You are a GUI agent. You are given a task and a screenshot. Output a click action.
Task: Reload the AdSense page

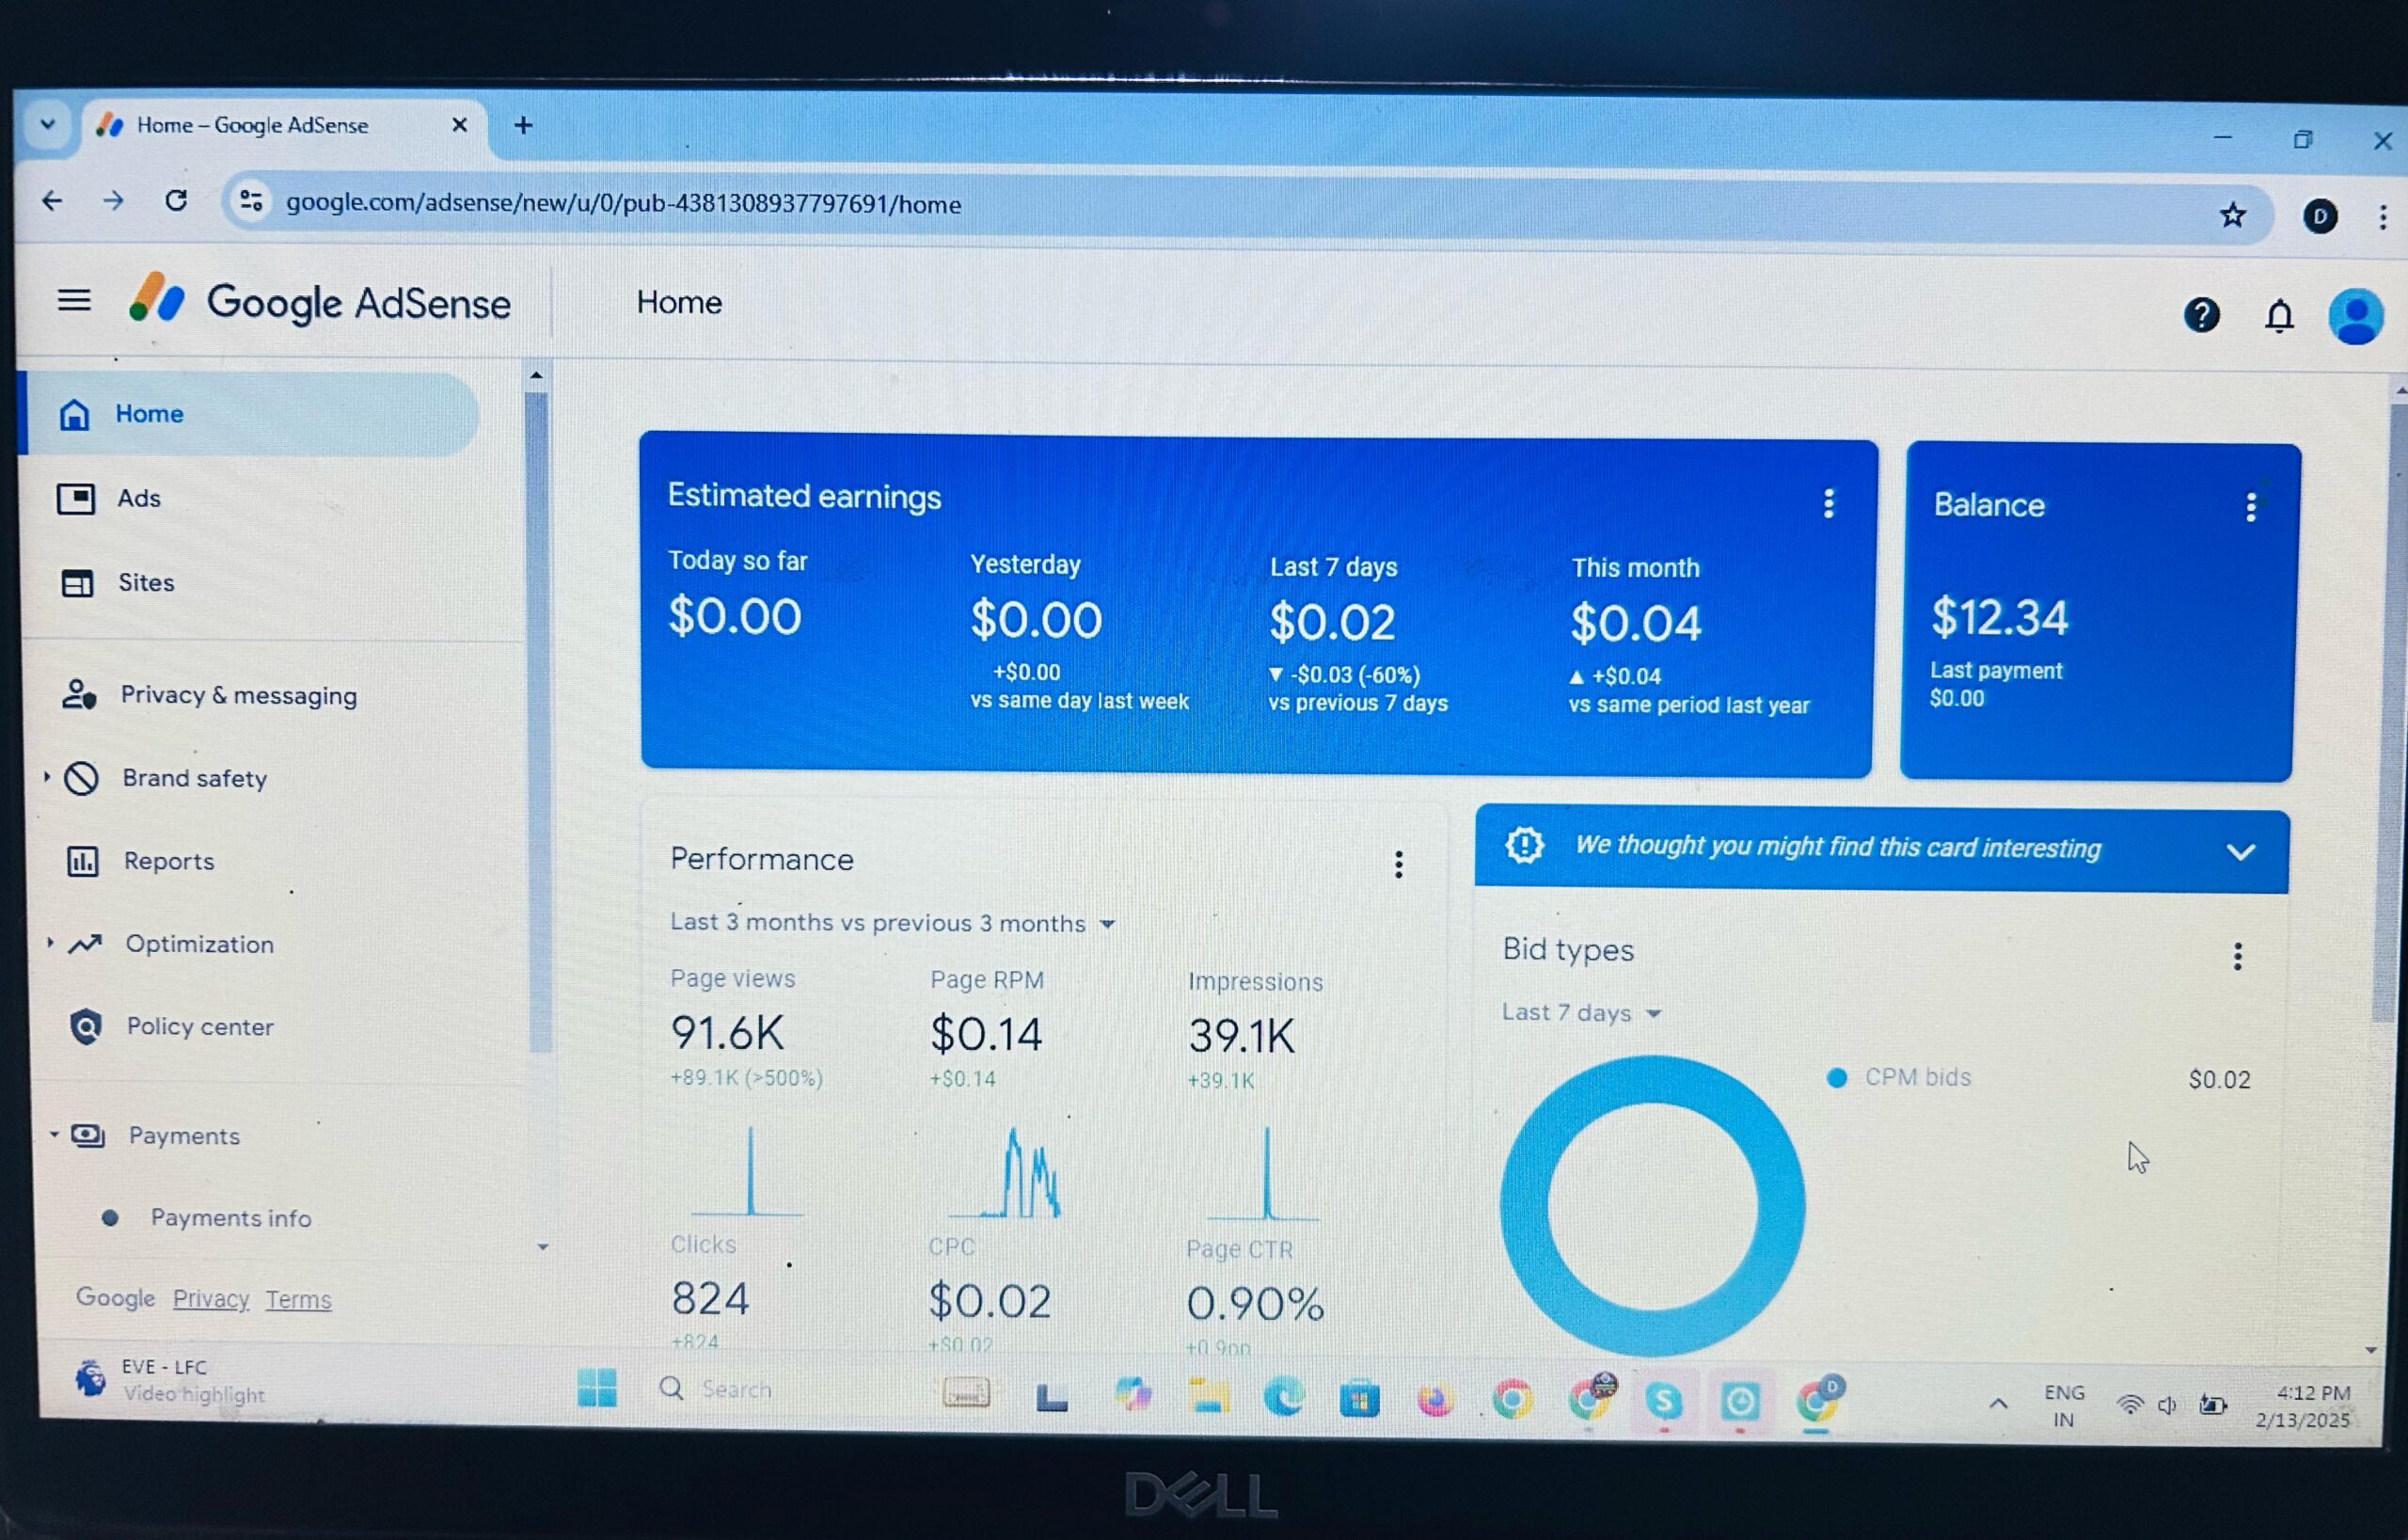click(x=176, y=201)
